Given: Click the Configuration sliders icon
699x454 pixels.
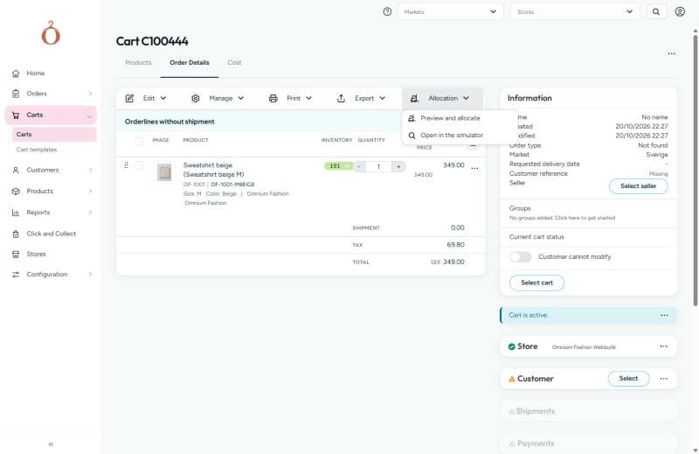Looking at the screenshot, I should click(16, 275).
